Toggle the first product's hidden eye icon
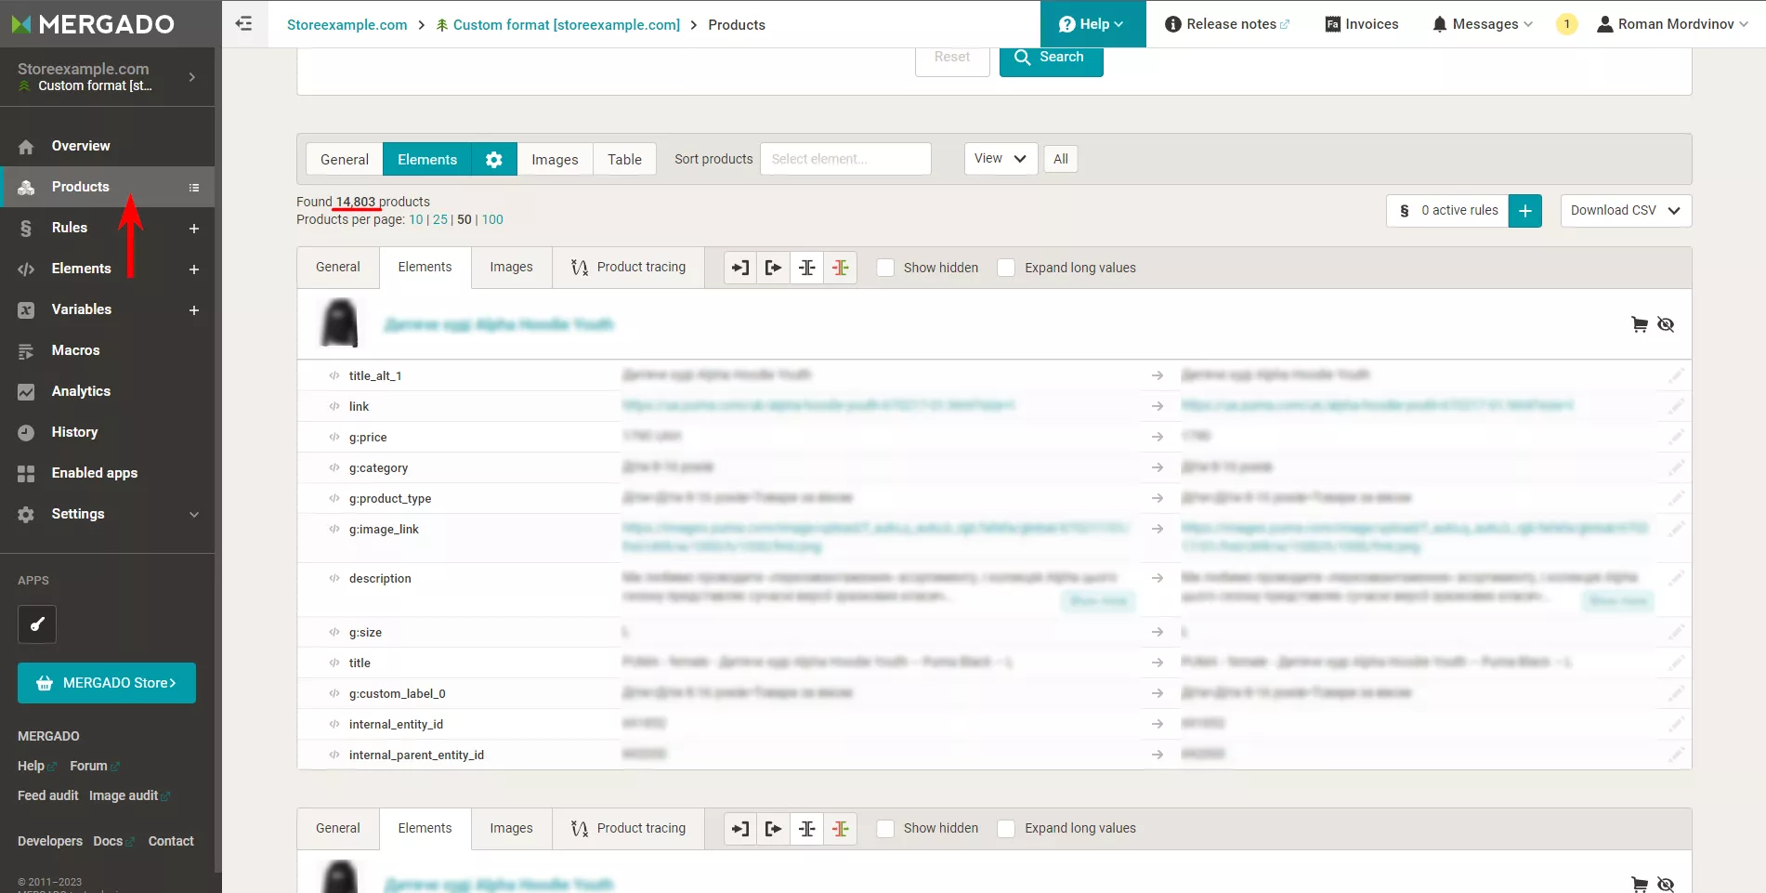1766x893 pixels. (x=1666, y=324)
